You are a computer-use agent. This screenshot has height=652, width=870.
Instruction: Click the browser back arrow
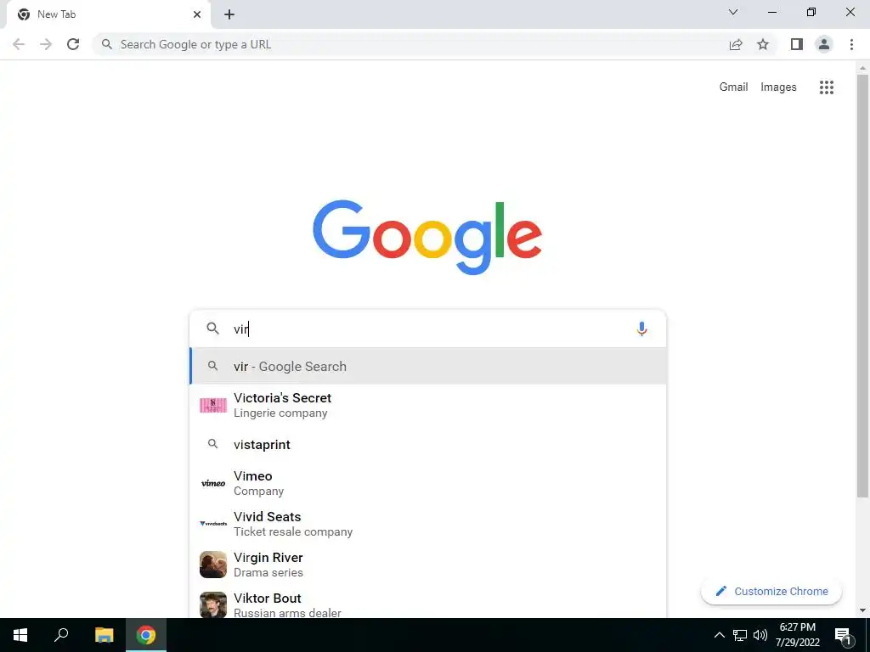19,44
